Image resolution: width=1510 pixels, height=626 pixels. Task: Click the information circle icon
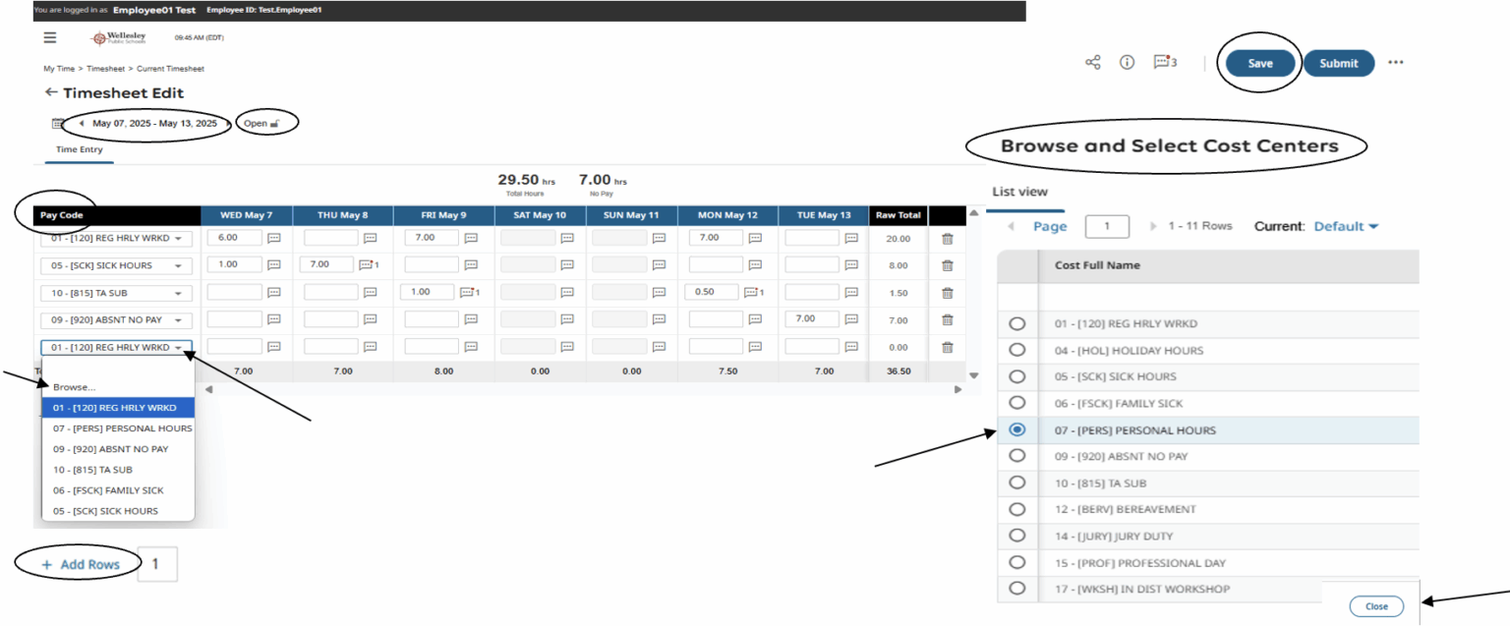point(1127,61)
